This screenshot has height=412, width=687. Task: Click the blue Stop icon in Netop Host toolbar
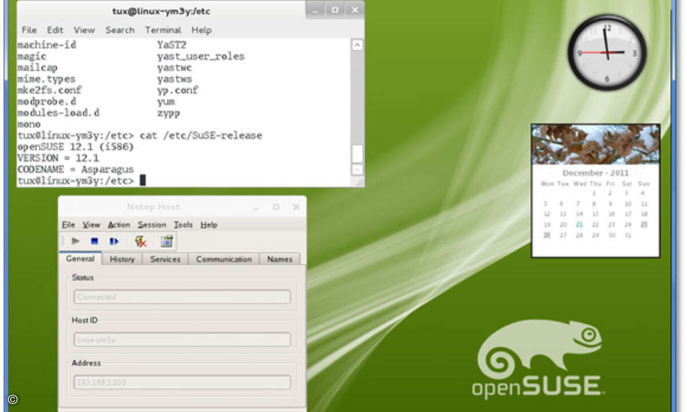pos(94,241)
